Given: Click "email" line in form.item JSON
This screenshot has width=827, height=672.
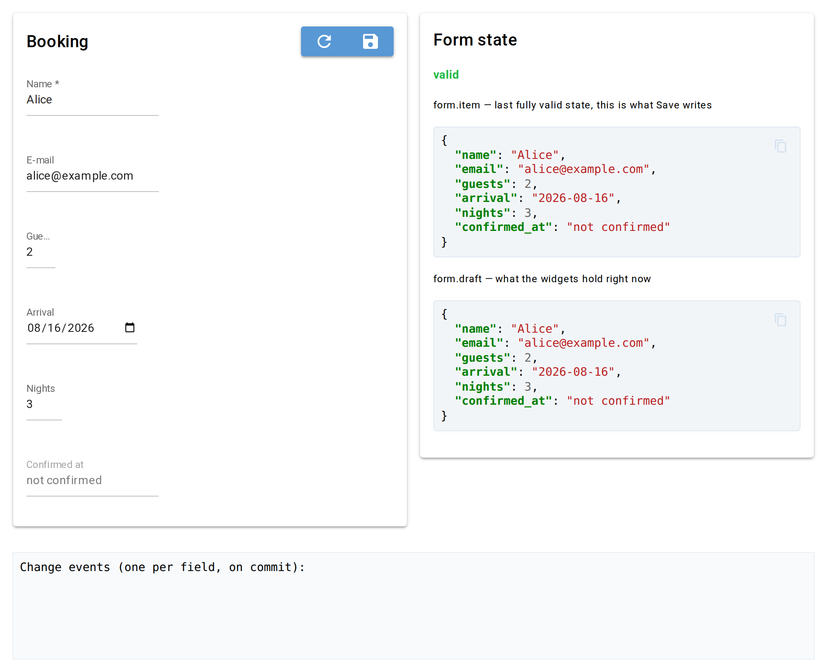Looking at the screenshot, I should [x=555, y=169].
